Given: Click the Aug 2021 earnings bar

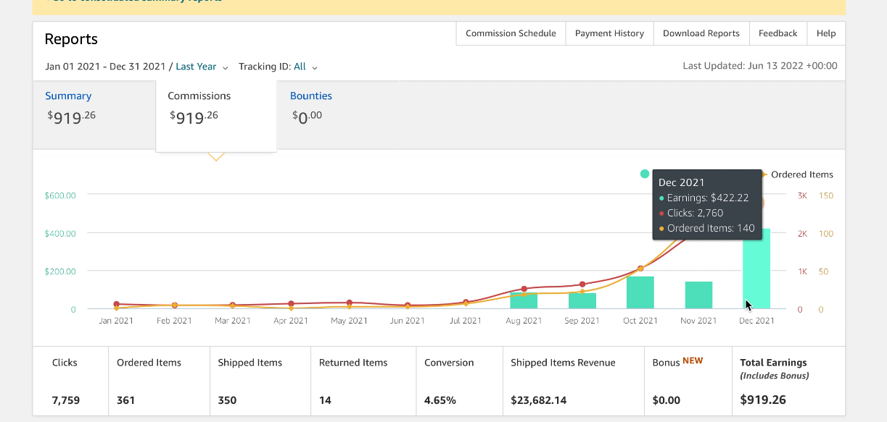Looking at the screenshot, I should click(524, 300).
